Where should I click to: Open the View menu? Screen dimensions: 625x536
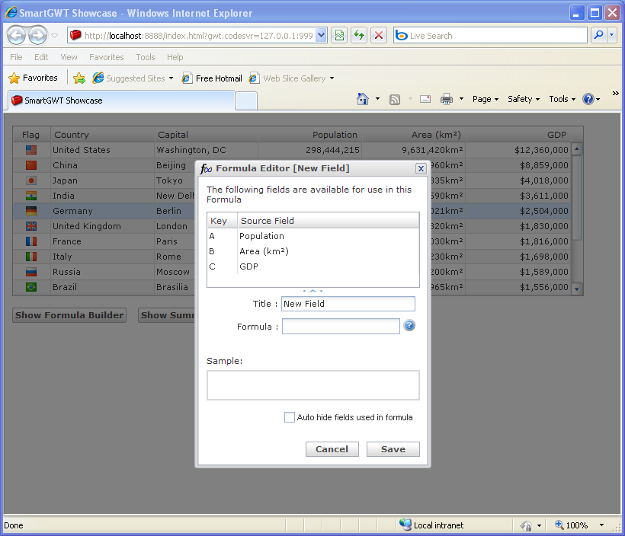pos(69,57)
